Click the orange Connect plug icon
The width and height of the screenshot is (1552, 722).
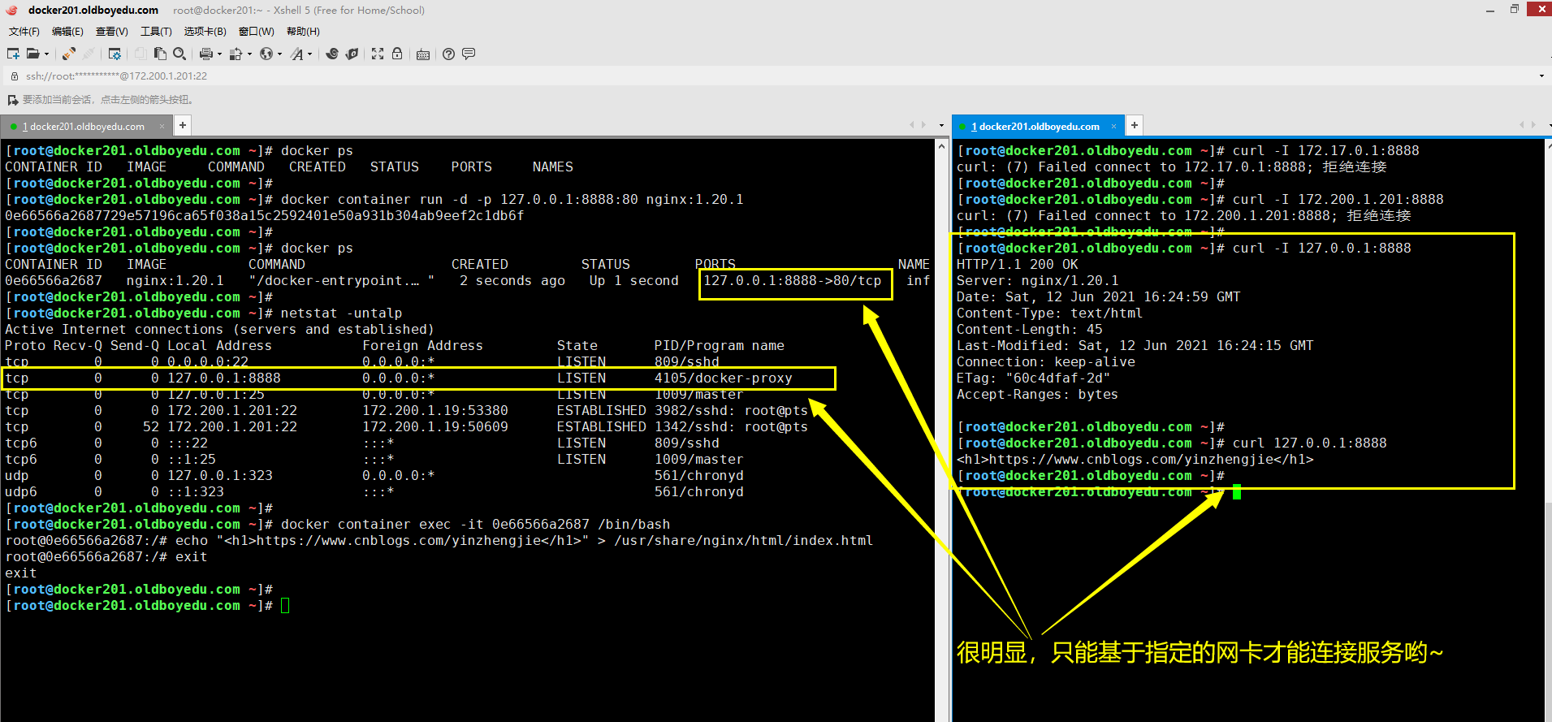(69, 54)
